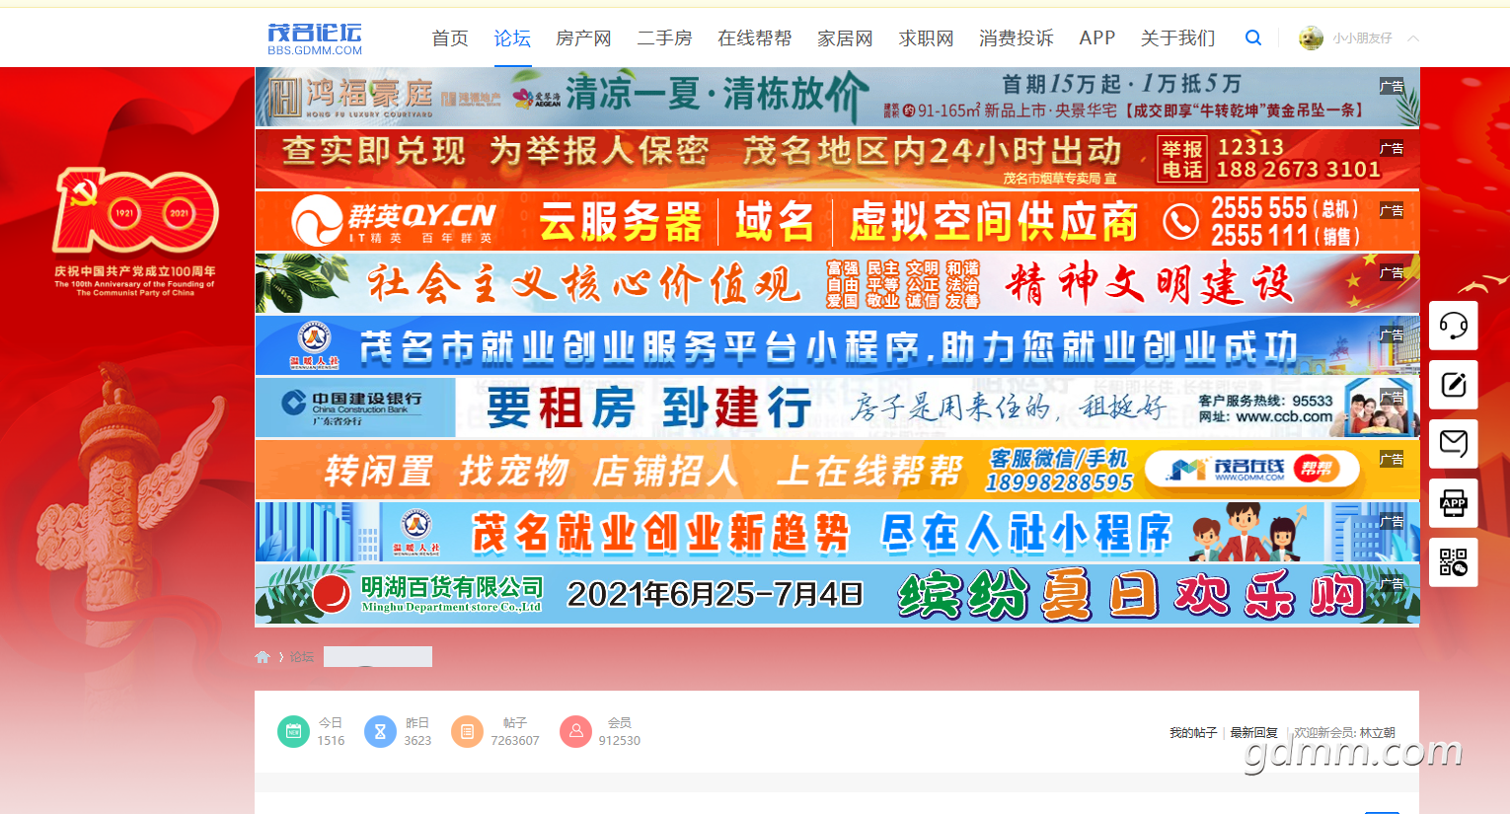Click total posts count 7263607

coord(515,741)
